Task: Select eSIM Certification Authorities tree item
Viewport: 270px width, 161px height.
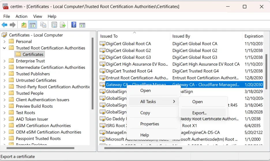Action: [x=43, y=126]
